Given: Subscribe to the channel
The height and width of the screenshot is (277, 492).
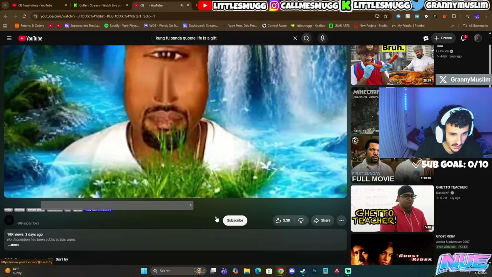Looking at the screenshot, I should (x=235, y=220).
